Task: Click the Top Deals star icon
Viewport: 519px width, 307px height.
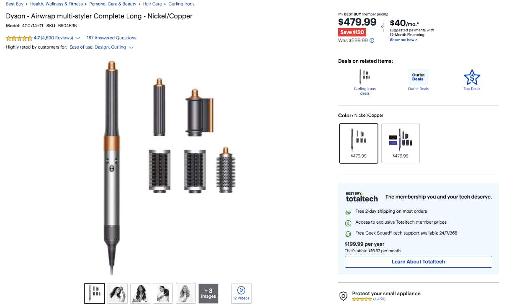Action: [472, 77]
